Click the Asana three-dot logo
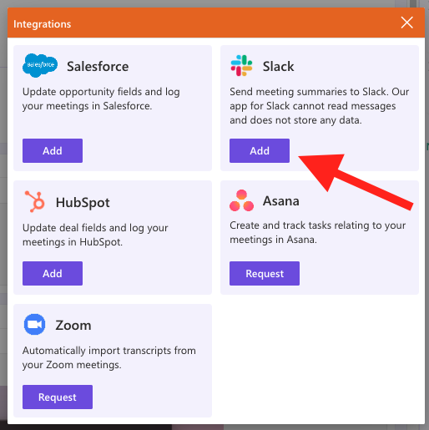The width and height of the screenshot is (429, 430). click(x=241, y=200)
